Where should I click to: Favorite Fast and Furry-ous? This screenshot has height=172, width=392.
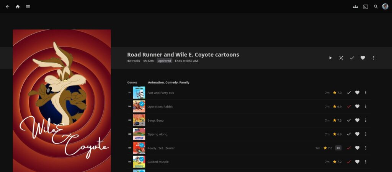point(357,93)
